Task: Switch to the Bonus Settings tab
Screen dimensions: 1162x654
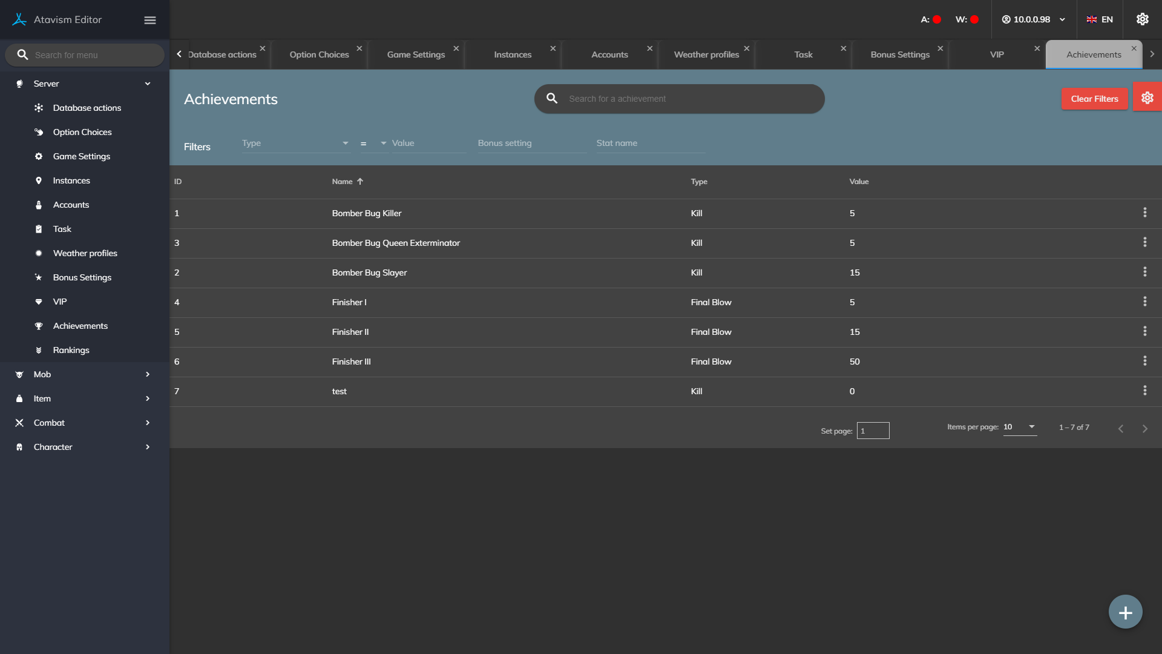Action: pos(899,54)
